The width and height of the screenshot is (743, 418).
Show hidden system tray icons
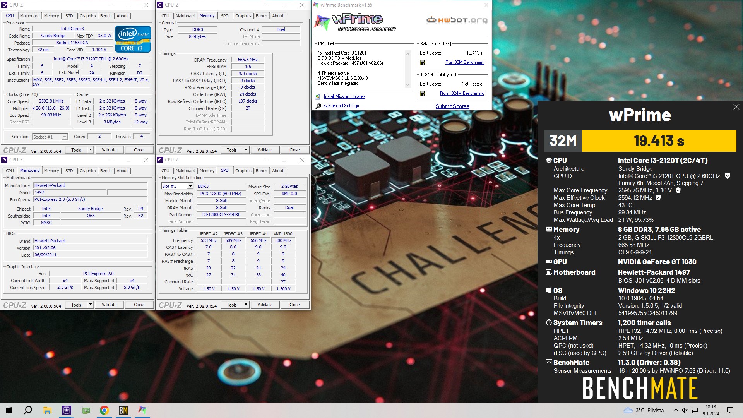(676, 410)
